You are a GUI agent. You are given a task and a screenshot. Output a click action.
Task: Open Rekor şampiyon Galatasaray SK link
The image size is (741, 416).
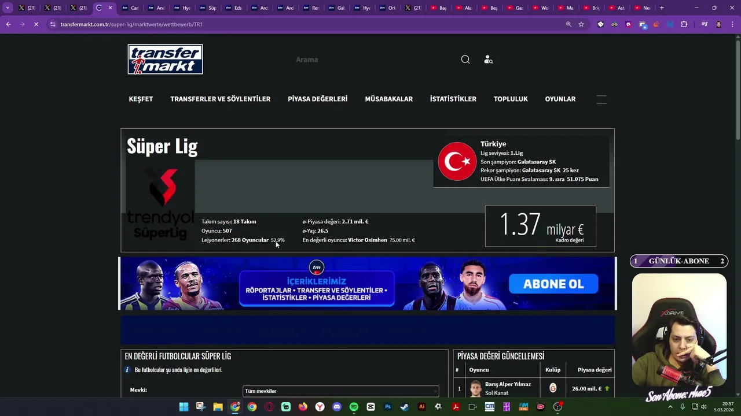click(x=541, y=170)
